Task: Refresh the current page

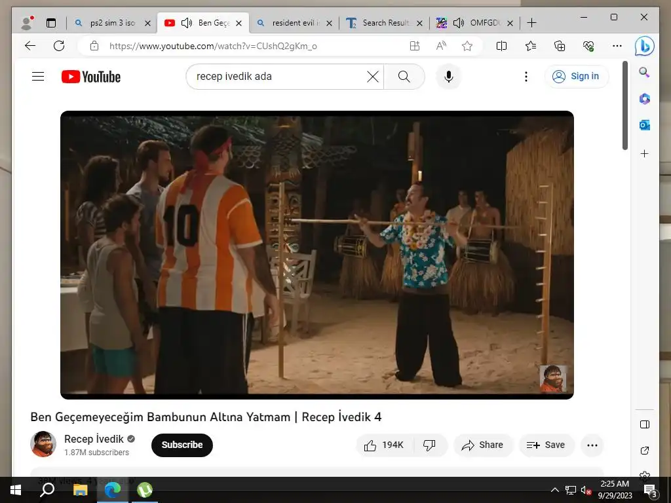Action: click(x=59, y=46)
